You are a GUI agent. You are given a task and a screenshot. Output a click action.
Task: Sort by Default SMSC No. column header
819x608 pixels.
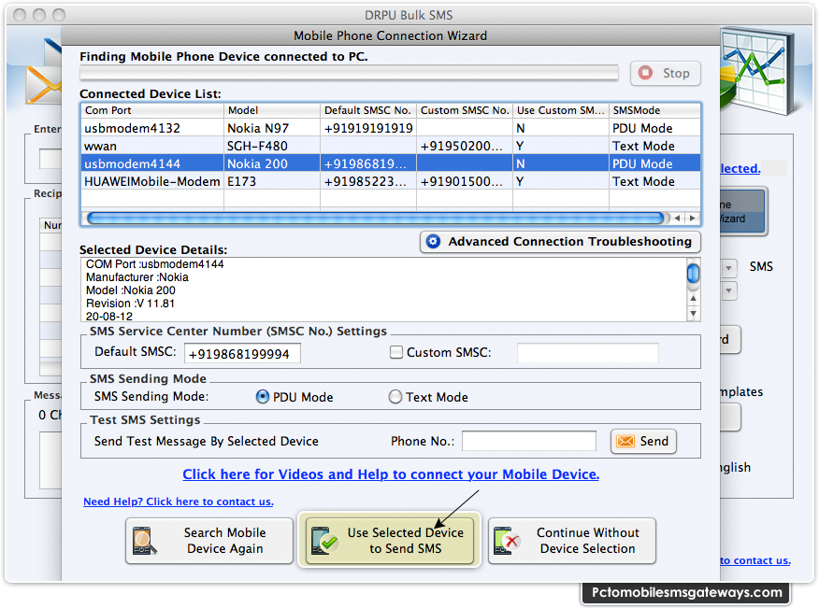point(368,110)
